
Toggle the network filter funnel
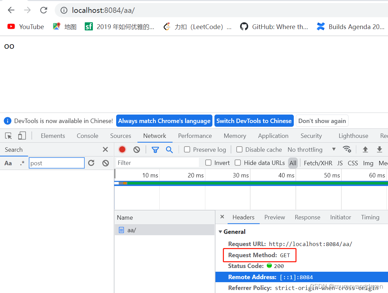(155, 149)
